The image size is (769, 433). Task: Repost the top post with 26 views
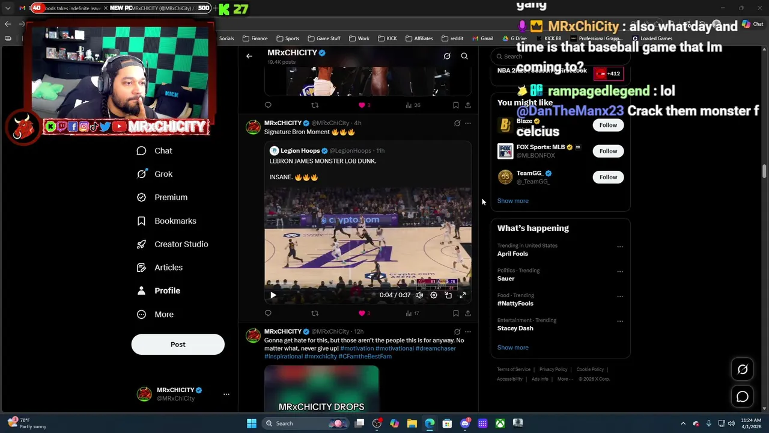(x=315, y=105)
